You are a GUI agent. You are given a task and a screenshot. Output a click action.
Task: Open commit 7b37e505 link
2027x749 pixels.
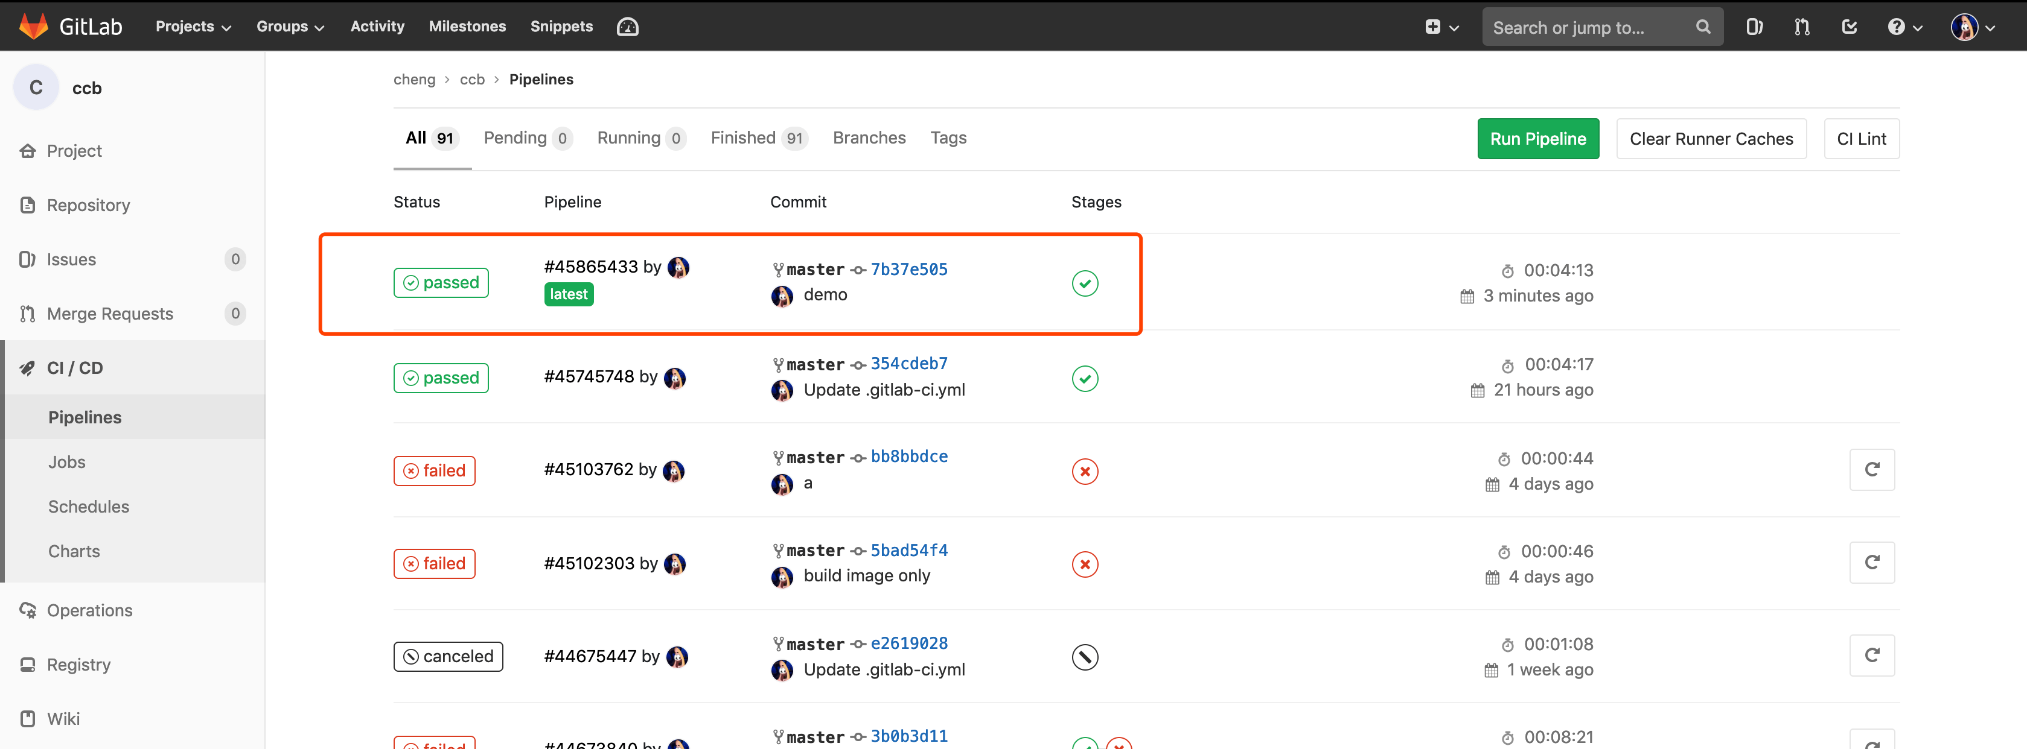tap(909, 269)
